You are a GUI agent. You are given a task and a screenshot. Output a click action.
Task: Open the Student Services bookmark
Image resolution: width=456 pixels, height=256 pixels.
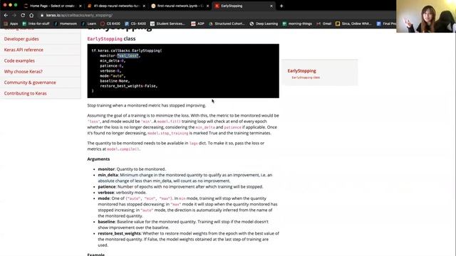pyautogui.click(x=167, y=23)
